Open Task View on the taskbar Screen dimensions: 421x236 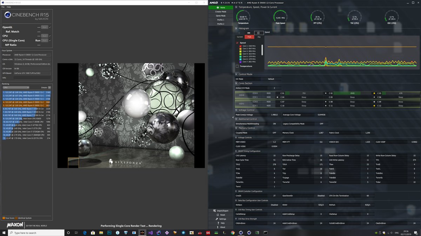pos(77,233)
